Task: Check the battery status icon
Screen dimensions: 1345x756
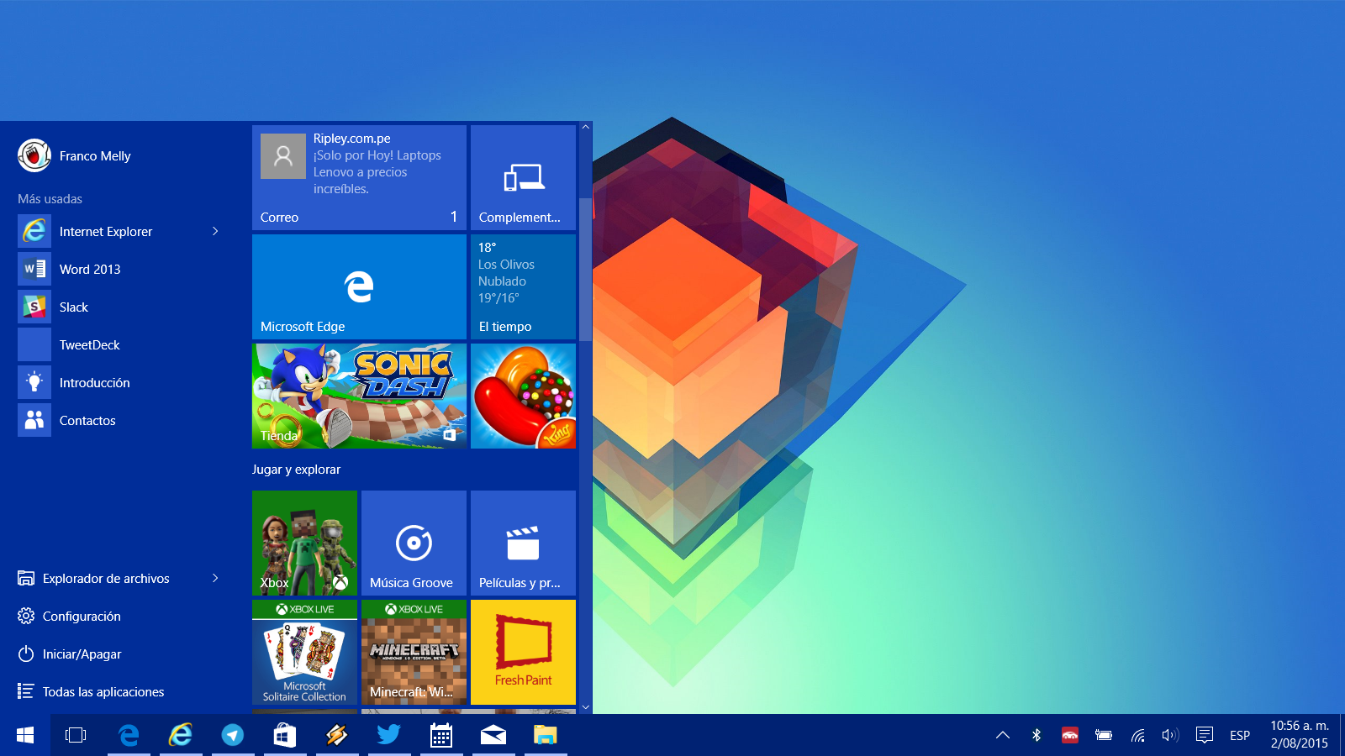Action: (1104, 735)
